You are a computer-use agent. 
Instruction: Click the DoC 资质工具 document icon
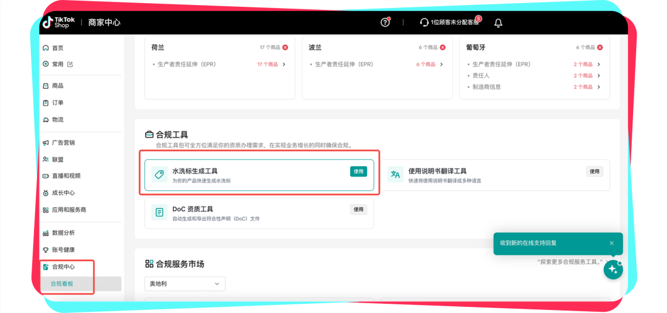[159, 212]
